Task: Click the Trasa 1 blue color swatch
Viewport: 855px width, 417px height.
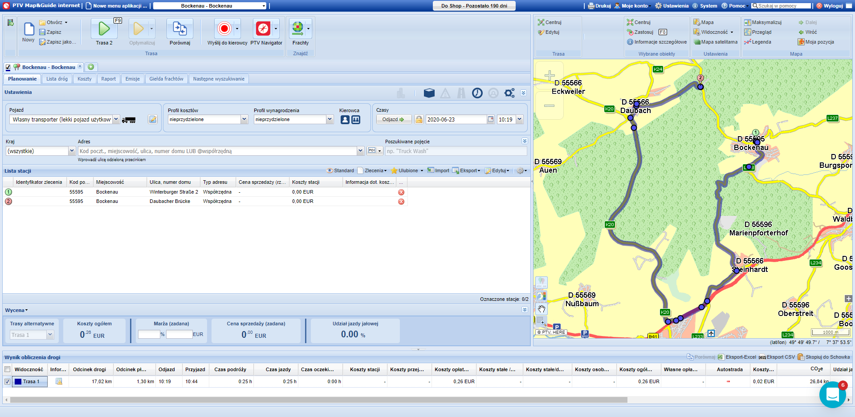Action: [x=18, y=381]
